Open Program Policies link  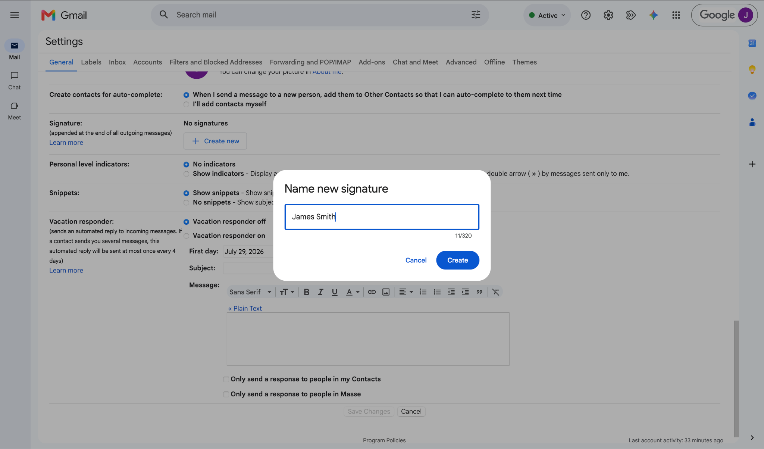click(x=384, y=440)
